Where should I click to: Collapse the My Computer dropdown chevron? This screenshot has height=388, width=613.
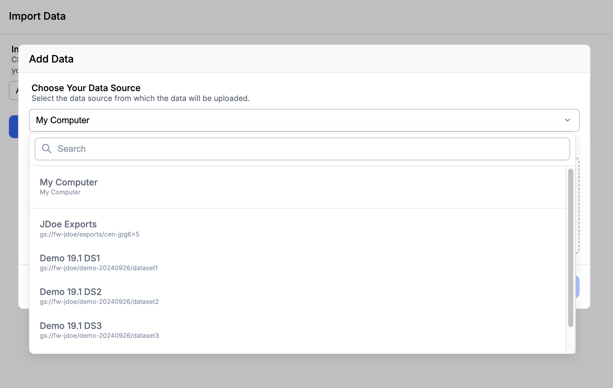pyautogui.click(x=568, y=120)
